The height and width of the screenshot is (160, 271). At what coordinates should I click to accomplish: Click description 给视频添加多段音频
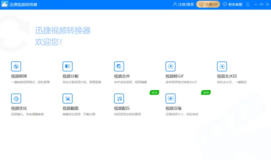(128, 114)
